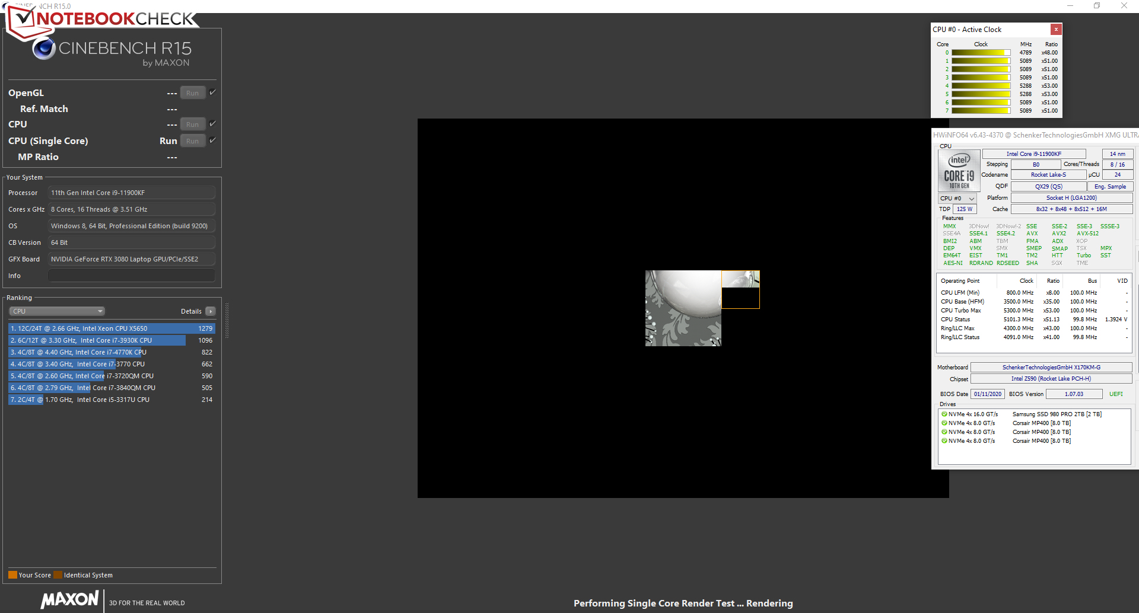Select ranking entry Core i7-3840QM CPU
1139x613 pixels.
pos(112,388)
